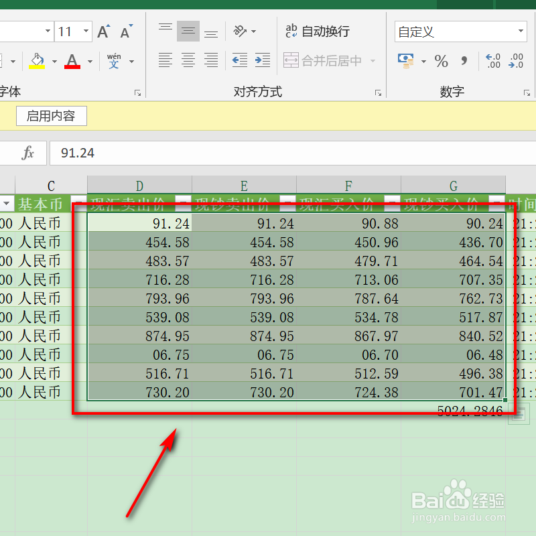
Task: Click fill color paint bucket
Action: (x=37, y=61)
